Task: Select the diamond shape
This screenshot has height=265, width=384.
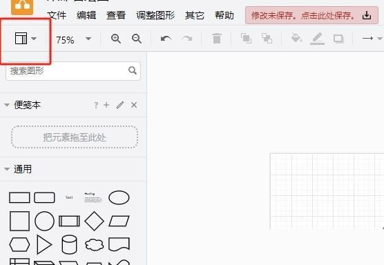Action: pos(95,222)
